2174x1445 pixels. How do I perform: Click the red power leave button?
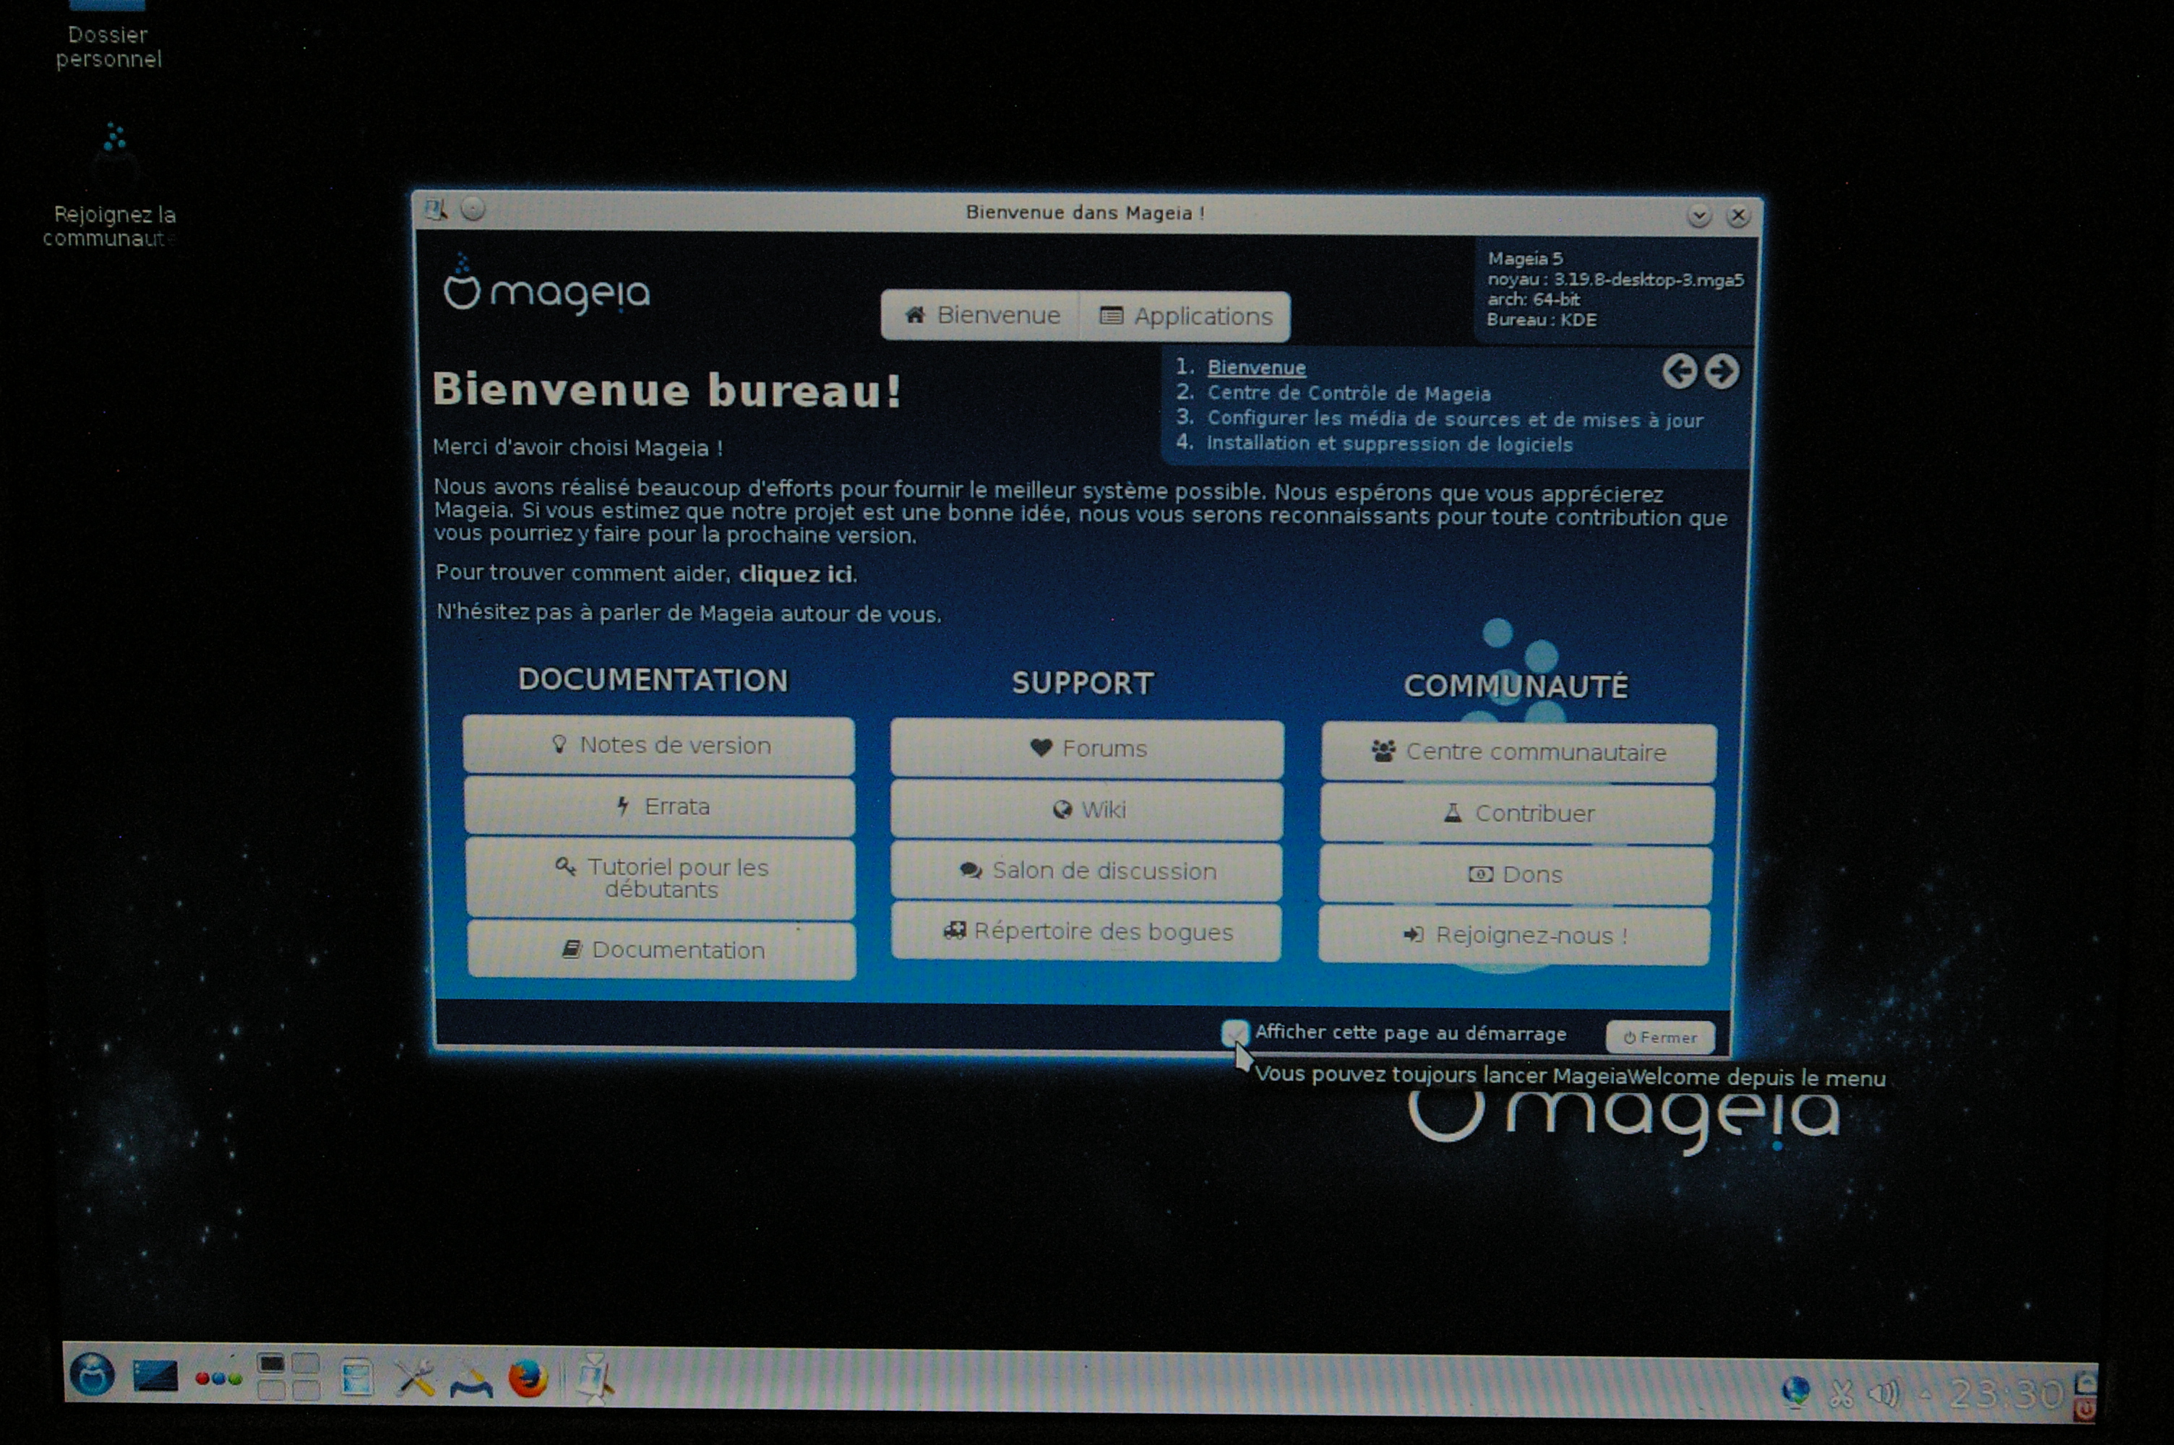coord(2086,1409)
